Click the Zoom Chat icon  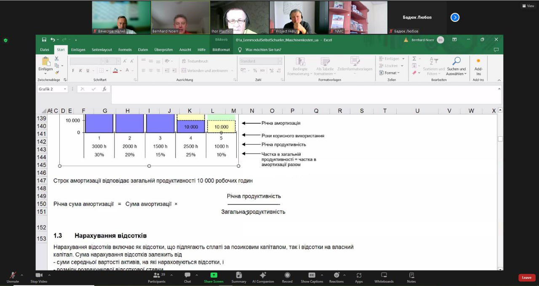pyautogui.click(x=187, y=275)
